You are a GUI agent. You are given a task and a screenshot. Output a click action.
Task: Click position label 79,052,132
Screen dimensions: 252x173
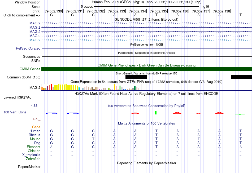click(x=95, y=11)
